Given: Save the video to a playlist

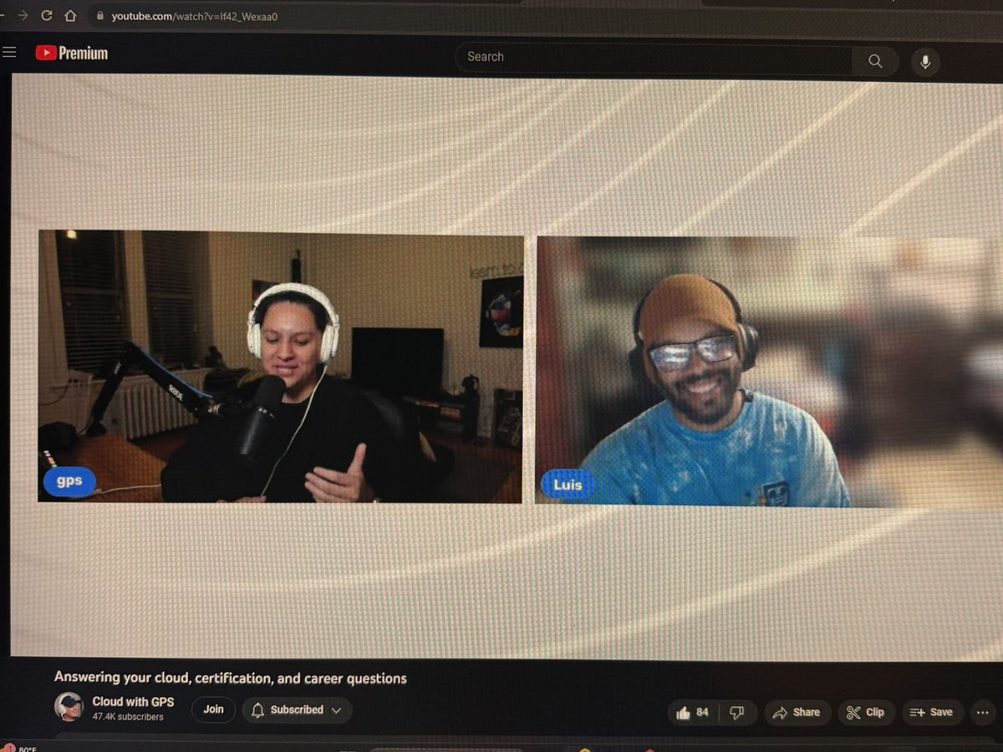Looking at the screenshot, I should 931,713.
